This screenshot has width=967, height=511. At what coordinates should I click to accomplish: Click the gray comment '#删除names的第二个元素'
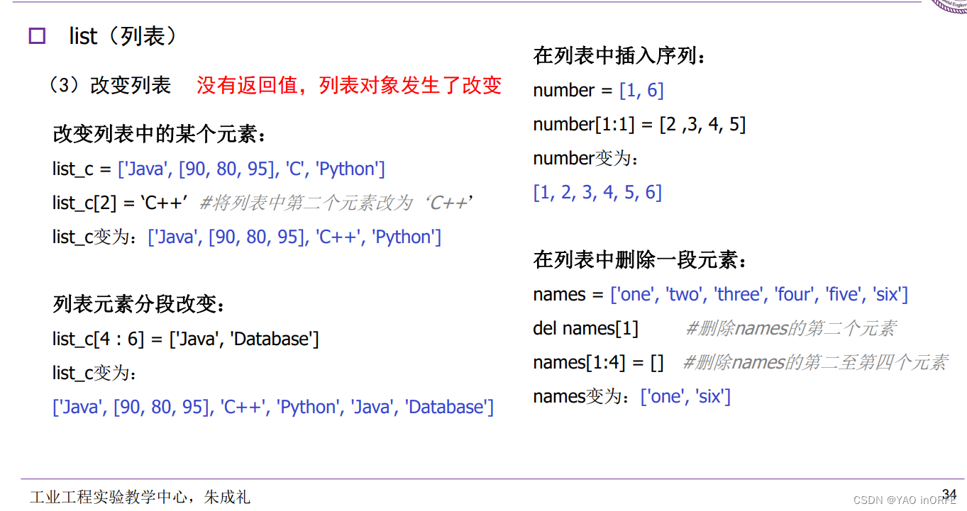[791, 328]
